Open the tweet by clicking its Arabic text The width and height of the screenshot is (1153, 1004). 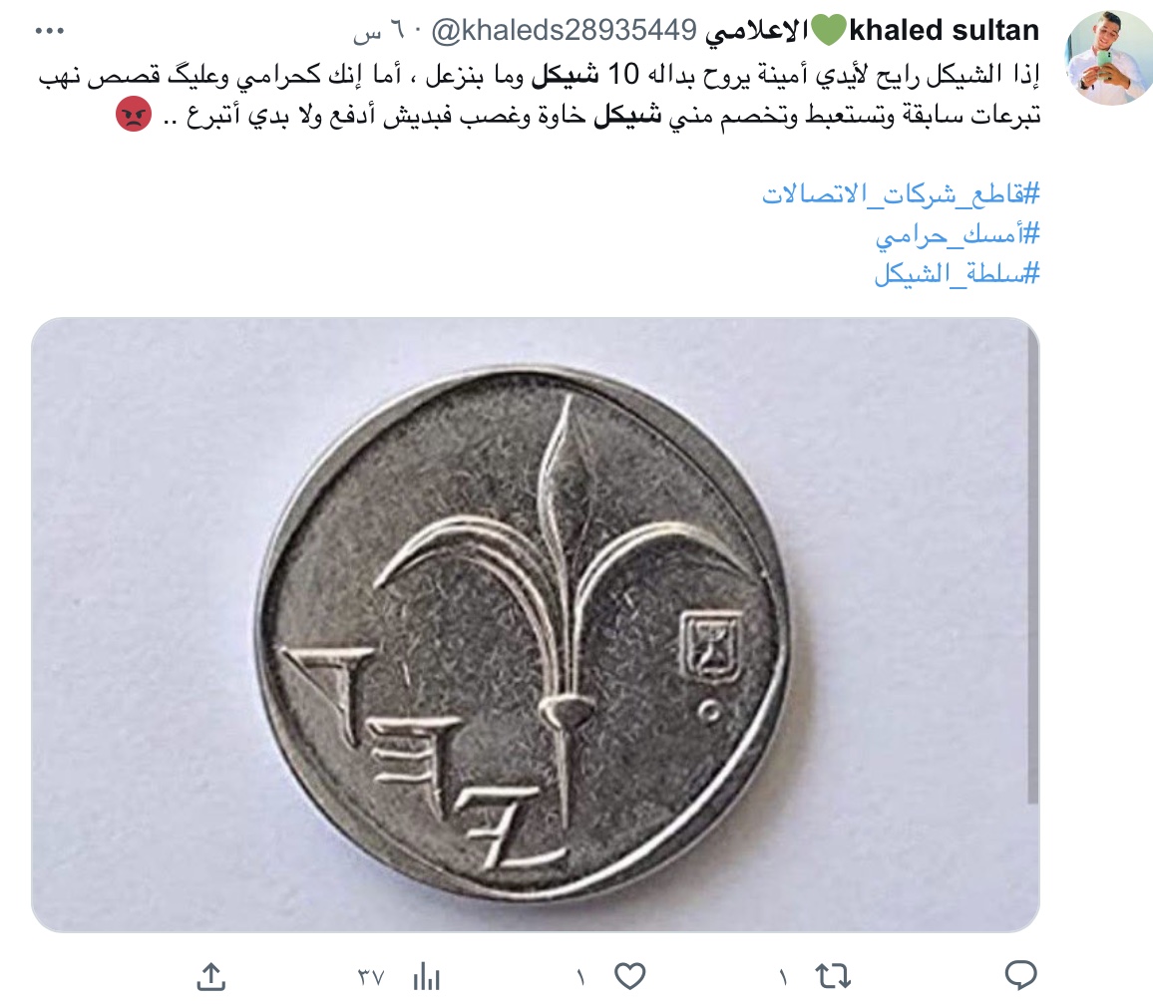coord(539,96)
